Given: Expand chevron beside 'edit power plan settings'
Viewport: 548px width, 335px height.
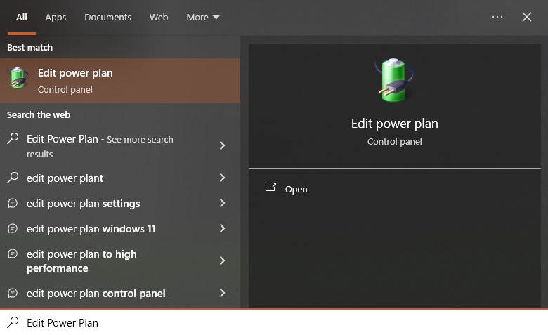Looking at the screenshot, I should pos(222,203).
